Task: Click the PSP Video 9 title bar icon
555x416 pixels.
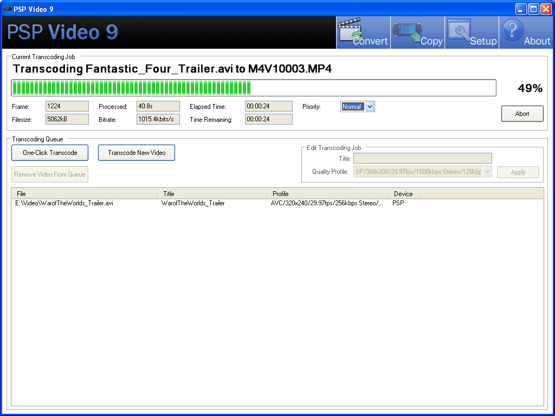Action: [8, 9]
